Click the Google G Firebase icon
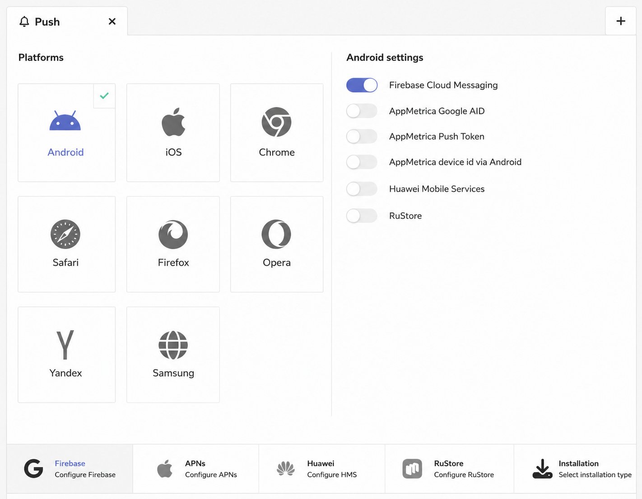 (33, 469)
